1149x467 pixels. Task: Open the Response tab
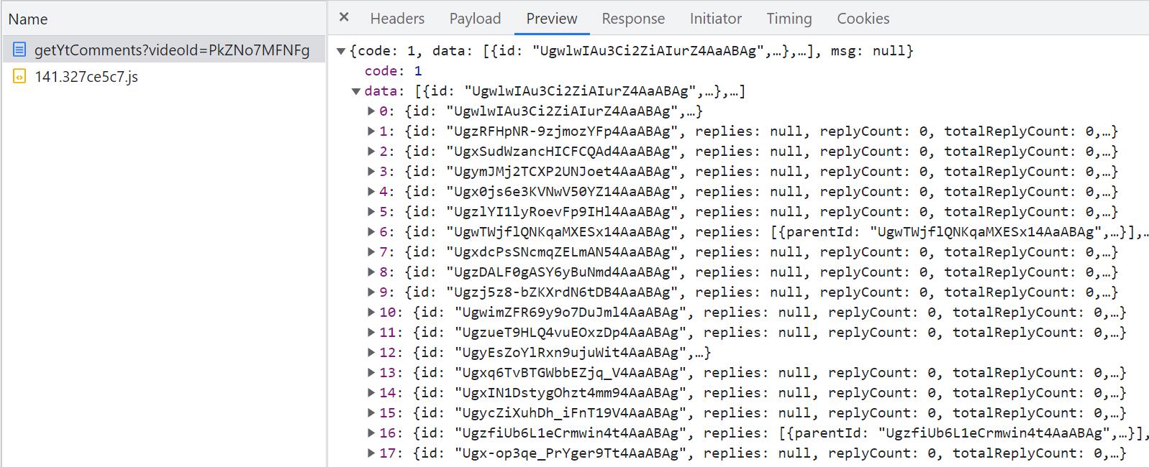coord(633,19)
